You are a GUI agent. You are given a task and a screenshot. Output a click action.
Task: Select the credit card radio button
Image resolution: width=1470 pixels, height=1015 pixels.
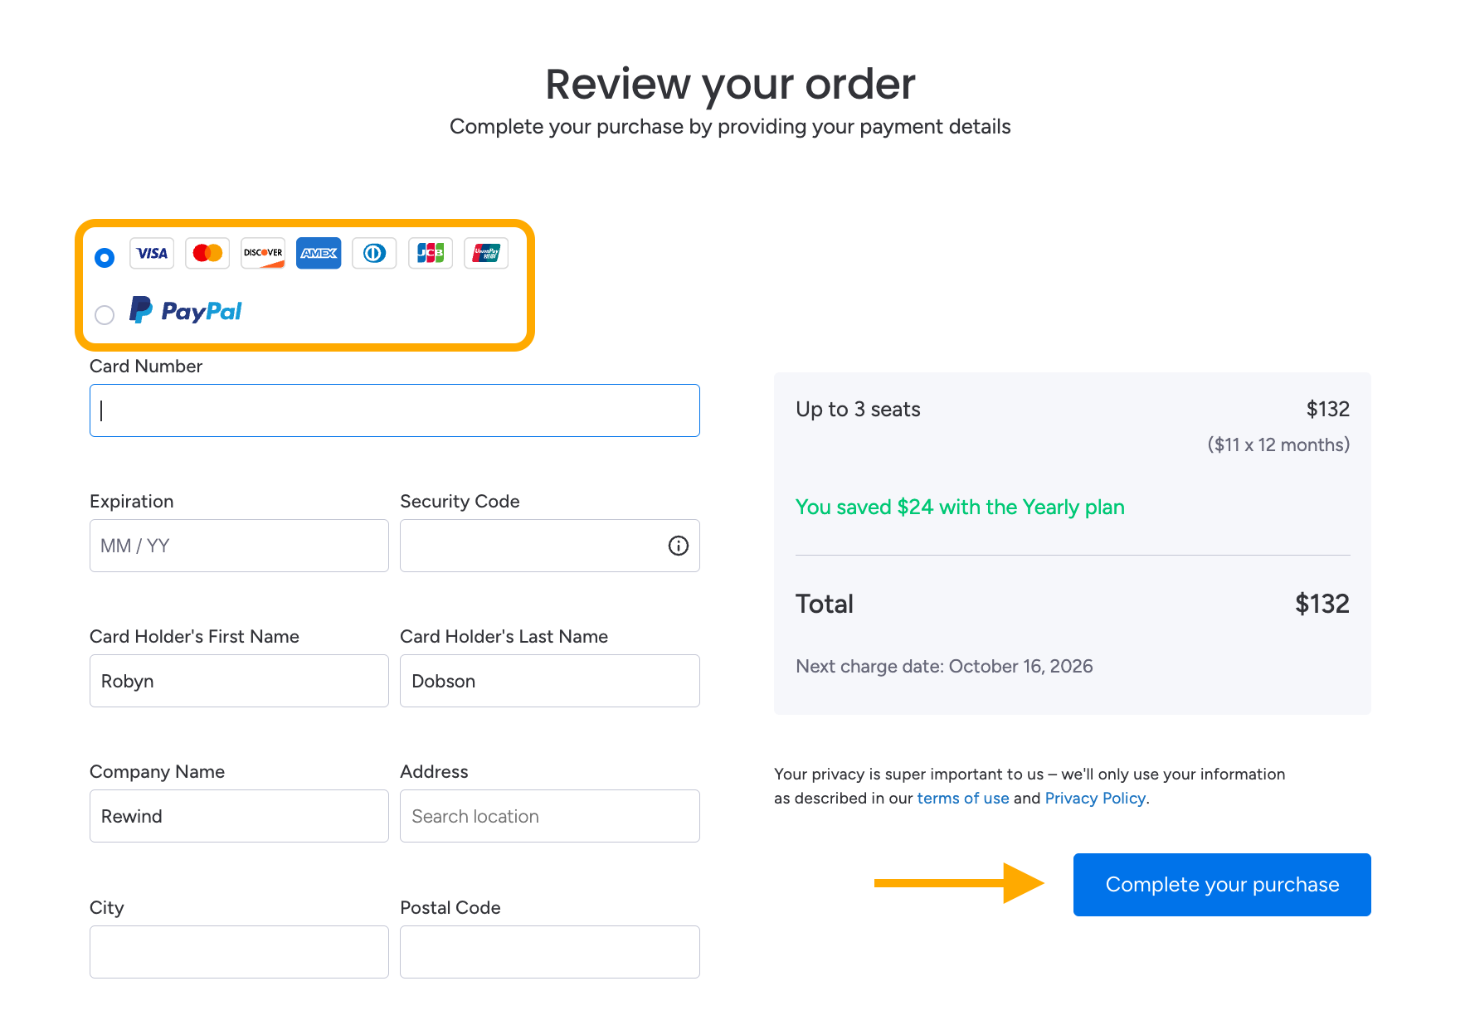click(105, 258)
